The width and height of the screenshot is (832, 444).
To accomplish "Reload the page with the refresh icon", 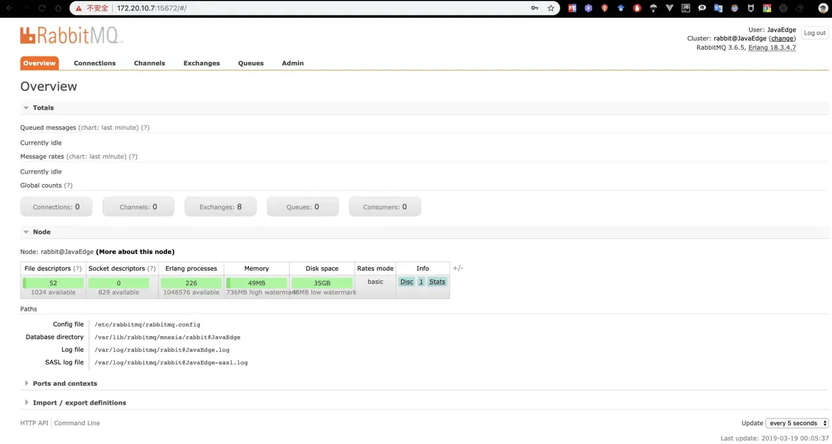I will pyautogui.click(x=42, y=8).
